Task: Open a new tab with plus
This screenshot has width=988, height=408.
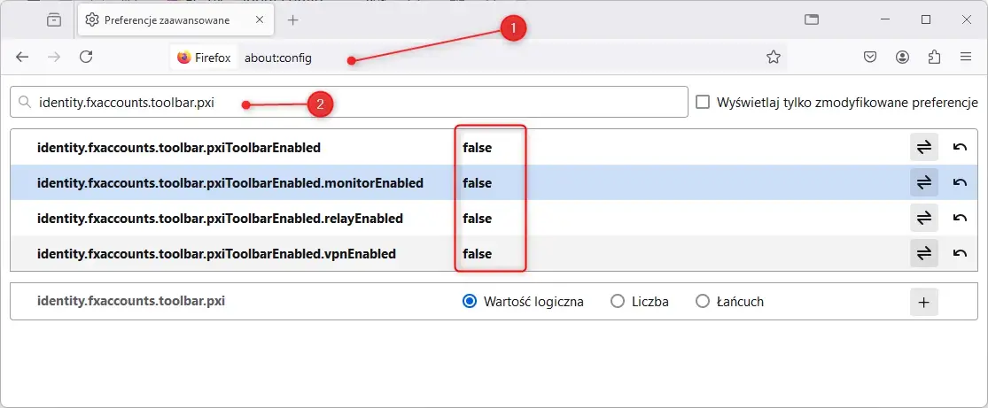Action: click(292, 20)
